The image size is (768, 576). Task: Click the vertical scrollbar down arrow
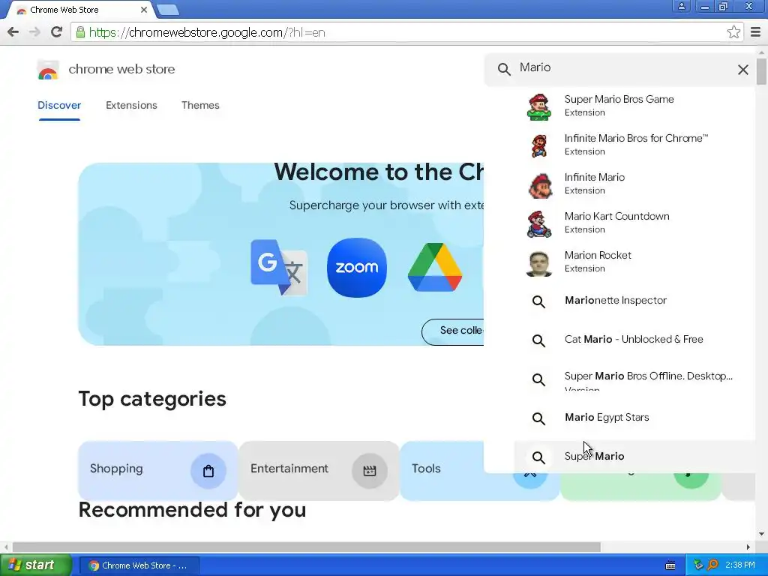(762, 534)
